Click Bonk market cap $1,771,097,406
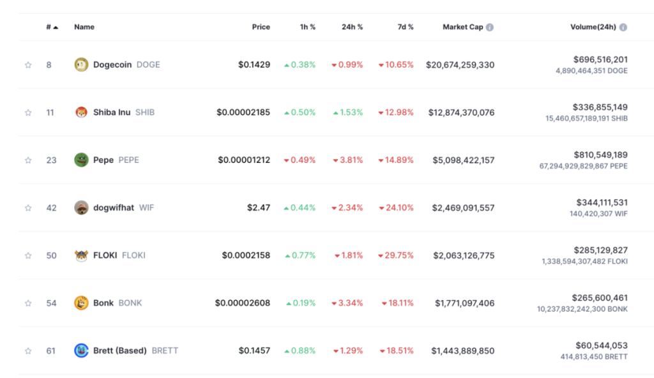654x378 pixels. pyautogui.click(x=465, y=303)
